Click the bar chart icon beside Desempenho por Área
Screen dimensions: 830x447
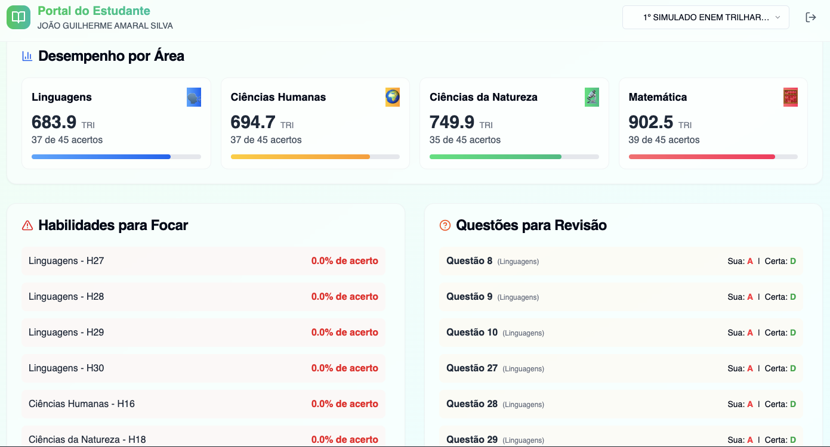pos(27,56)
